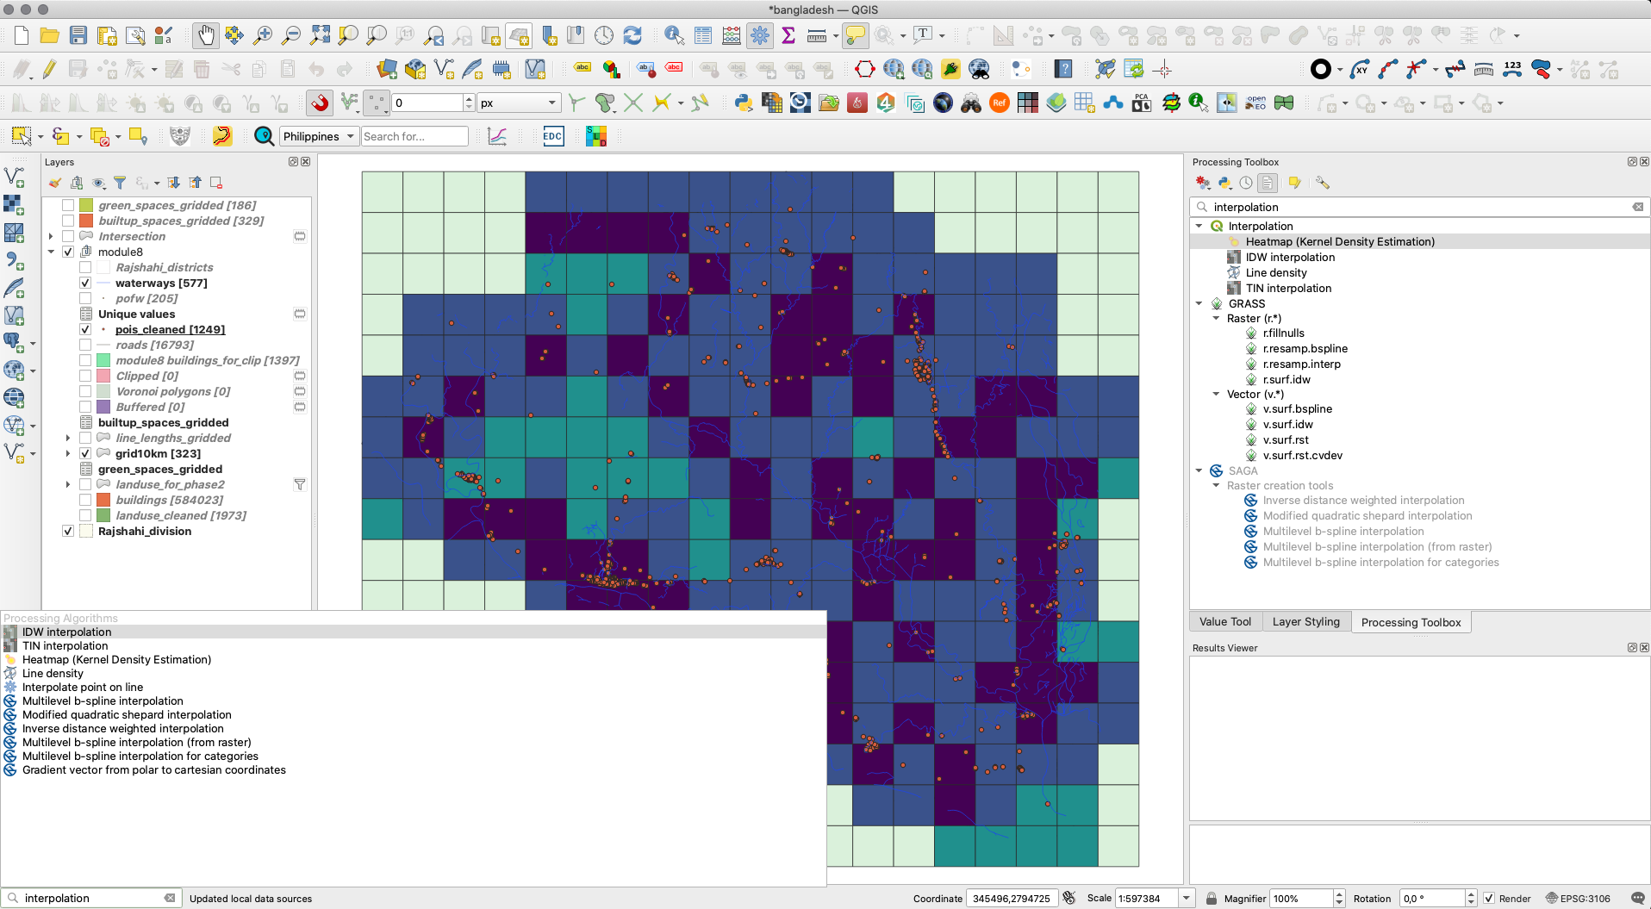
Task: Uncheck the module8 group checkbox
Action: click(x=68, y=252)
